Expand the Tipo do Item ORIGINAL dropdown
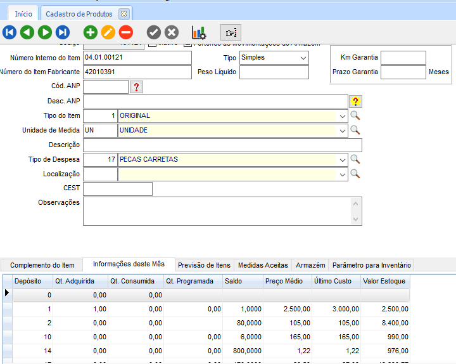 343,116
